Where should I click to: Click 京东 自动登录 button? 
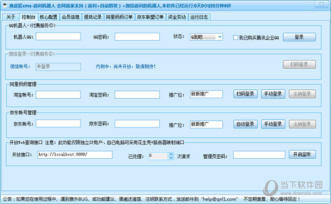point(245,124)
